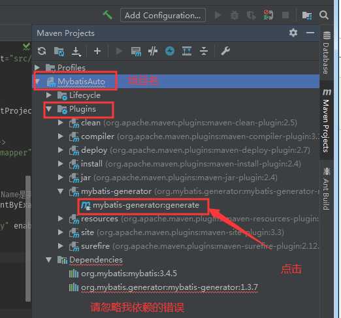Open Maven Projects settings gear
This screenshot has width=341, height=318.
pyautogui.click(x=293, y=33)
